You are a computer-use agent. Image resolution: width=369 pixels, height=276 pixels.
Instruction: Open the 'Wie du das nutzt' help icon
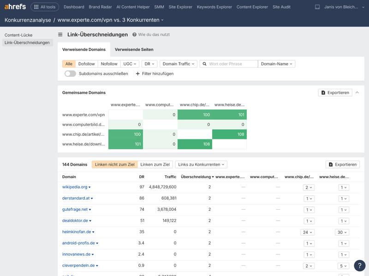[135, 34]
